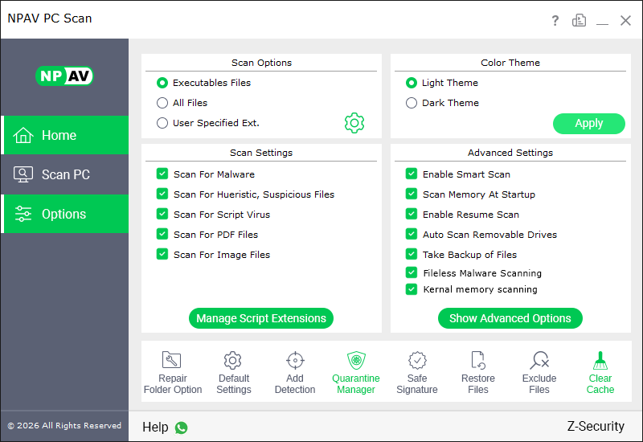643x442 pixels.
Task: Click the 2026 All Rights Reserved text
Action: [64, 426]
